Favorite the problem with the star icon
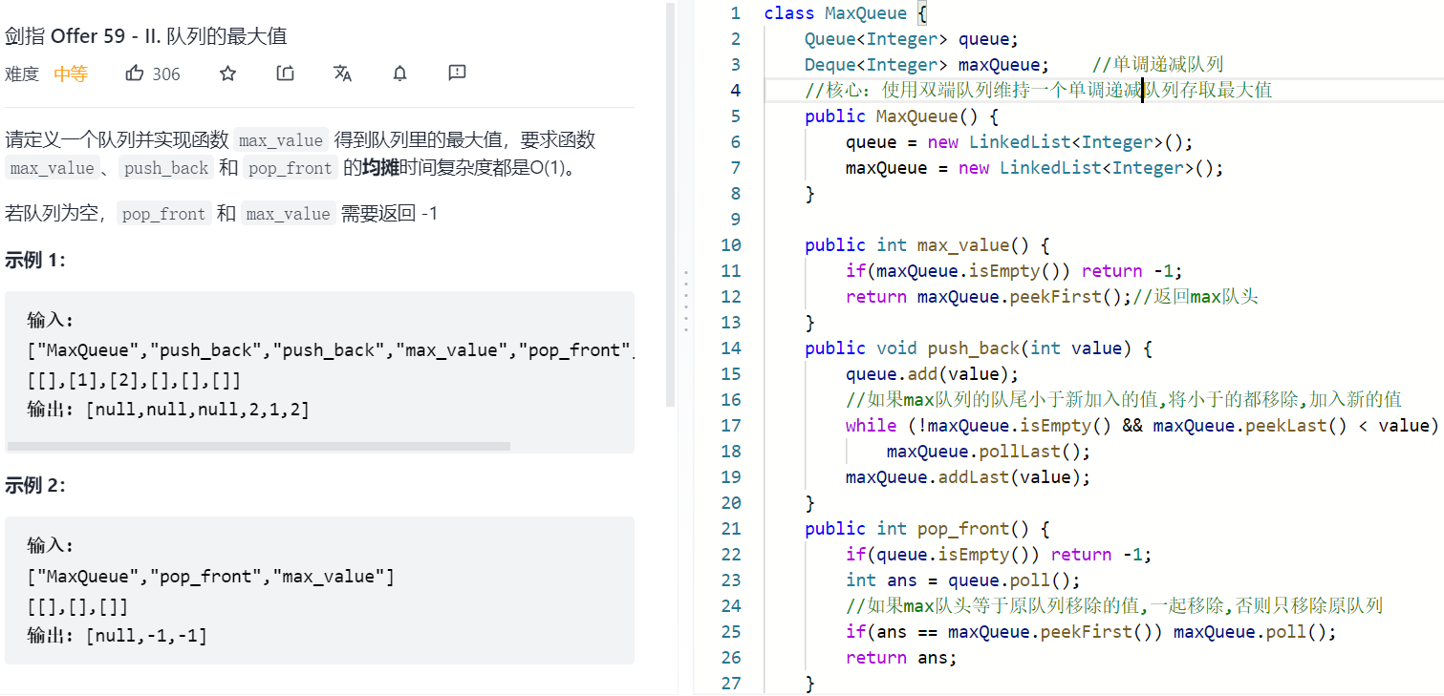1444x696 pixels. [x=227, y=74]
